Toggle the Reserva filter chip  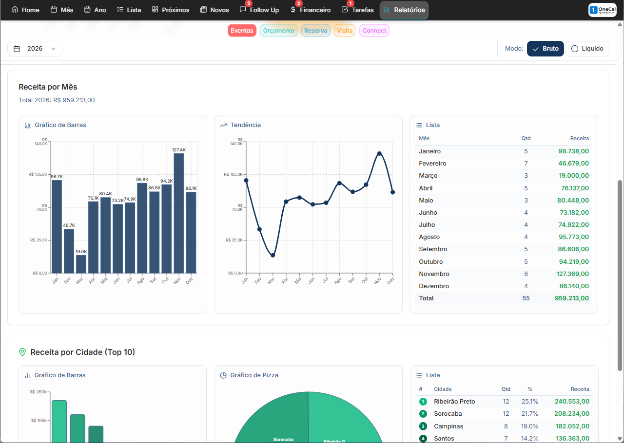[316, 31]
